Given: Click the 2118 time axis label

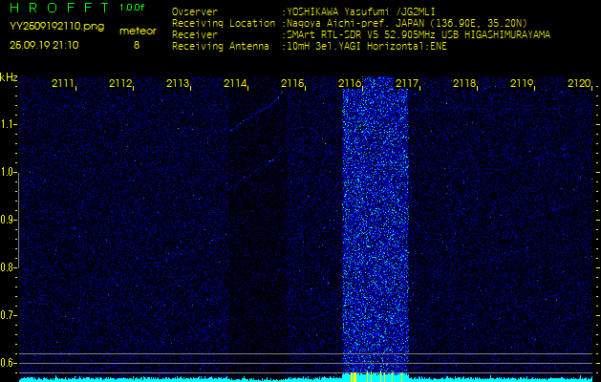Looking at the screenshot, I should pos(464,83).
